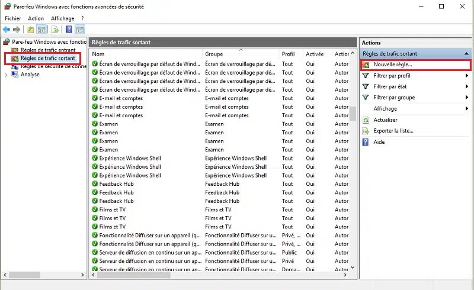474x290 pixels.
Task: Toggle the console tree toolbar icon
Action: click(x=41, y=30)
